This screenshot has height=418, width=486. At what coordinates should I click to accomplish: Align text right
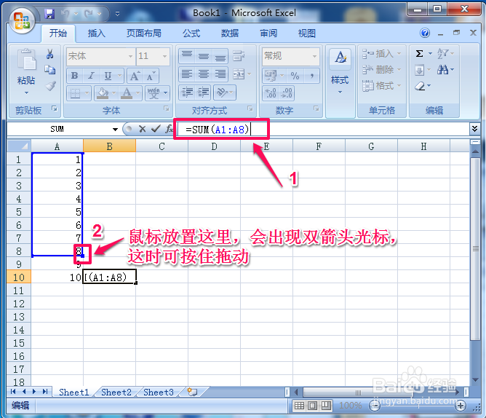pyautogui.click(x=220, y=74)
